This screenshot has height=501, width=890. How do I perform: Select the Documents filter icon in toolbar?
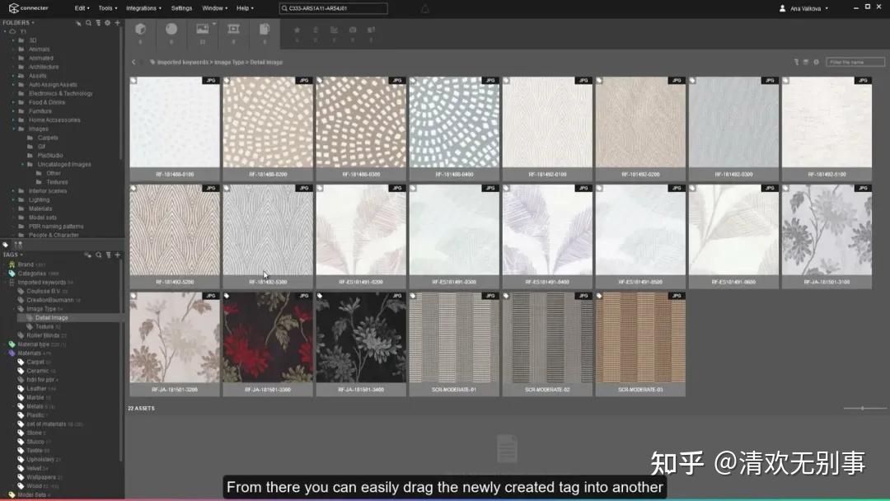coord(264,28)
